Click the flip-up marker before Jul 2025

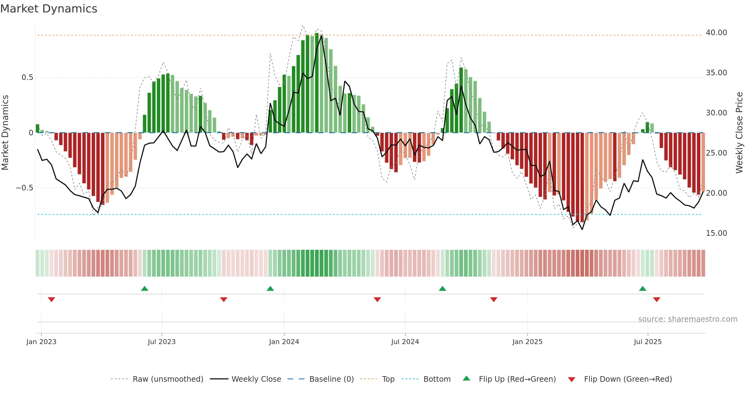pyautogui.click(x=643, y=288)
